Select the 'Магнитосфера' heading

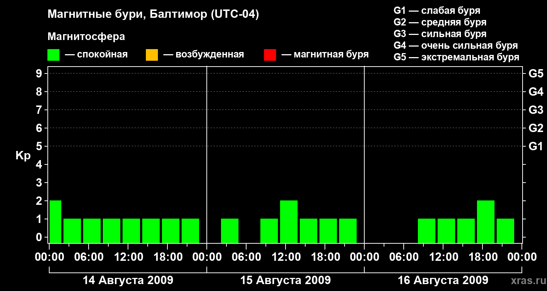86,37
